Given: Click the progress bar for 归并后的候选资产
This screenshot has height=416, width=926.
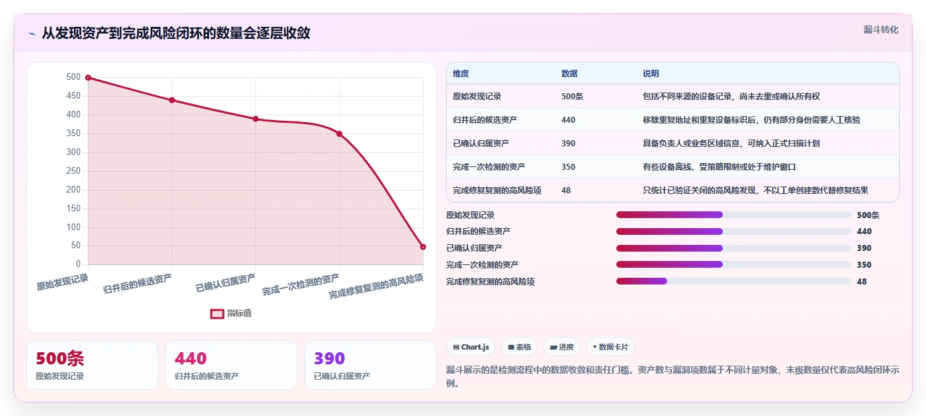Looking at the screenshot, I should [x=734, y=231].
